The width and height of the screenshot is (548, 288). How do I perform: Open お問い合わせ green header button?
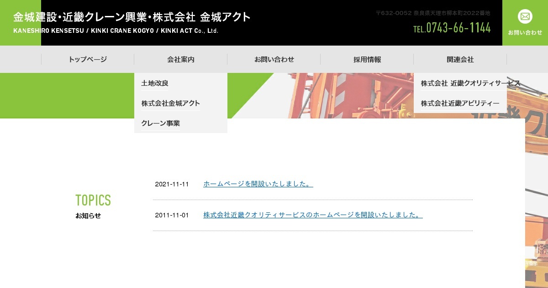(x=525, y=23)
